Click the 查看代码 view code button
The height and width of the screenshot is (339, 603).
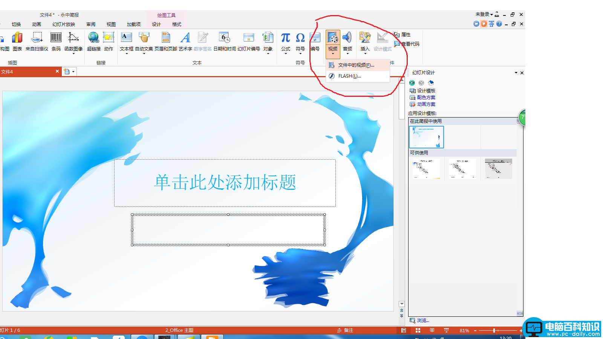(x=407, y=44)
